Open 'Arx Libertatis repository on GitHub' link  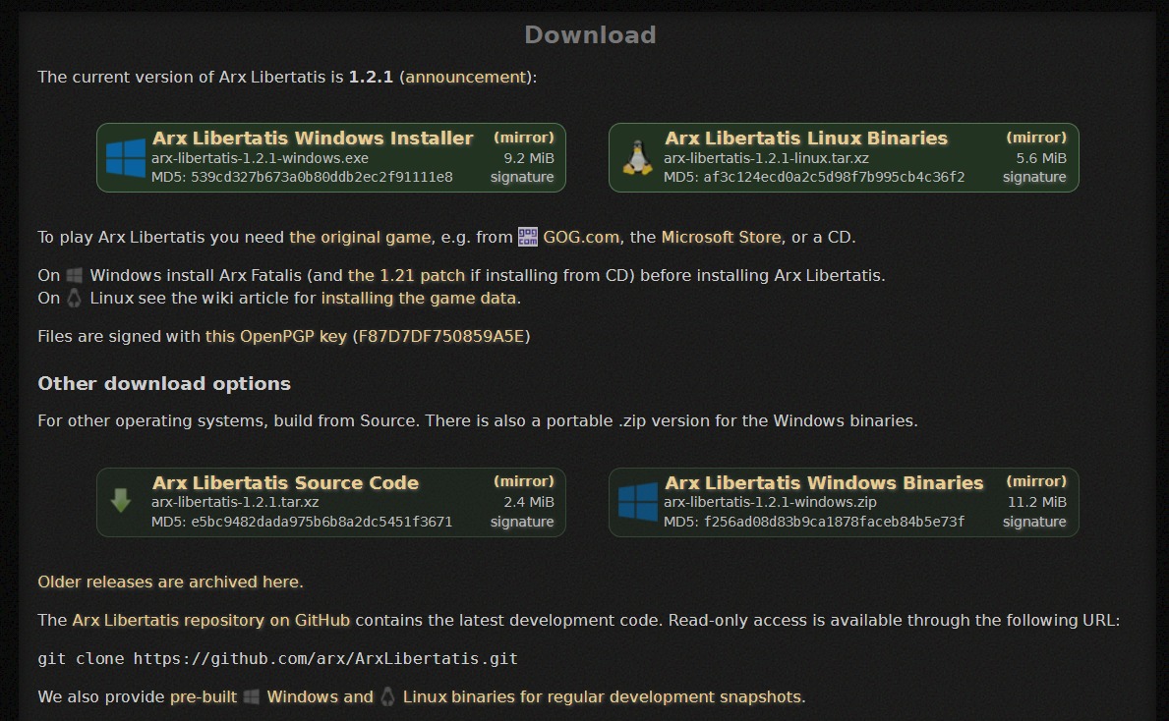click(x=211, y=621)
